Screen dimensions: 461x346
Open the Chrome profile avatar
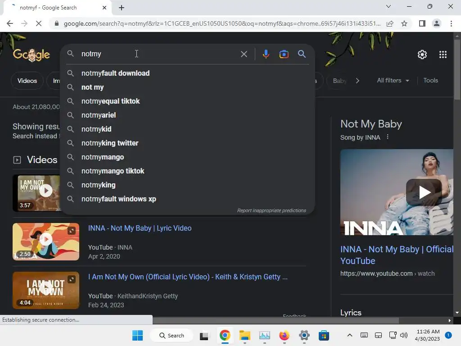pos(437,23)
